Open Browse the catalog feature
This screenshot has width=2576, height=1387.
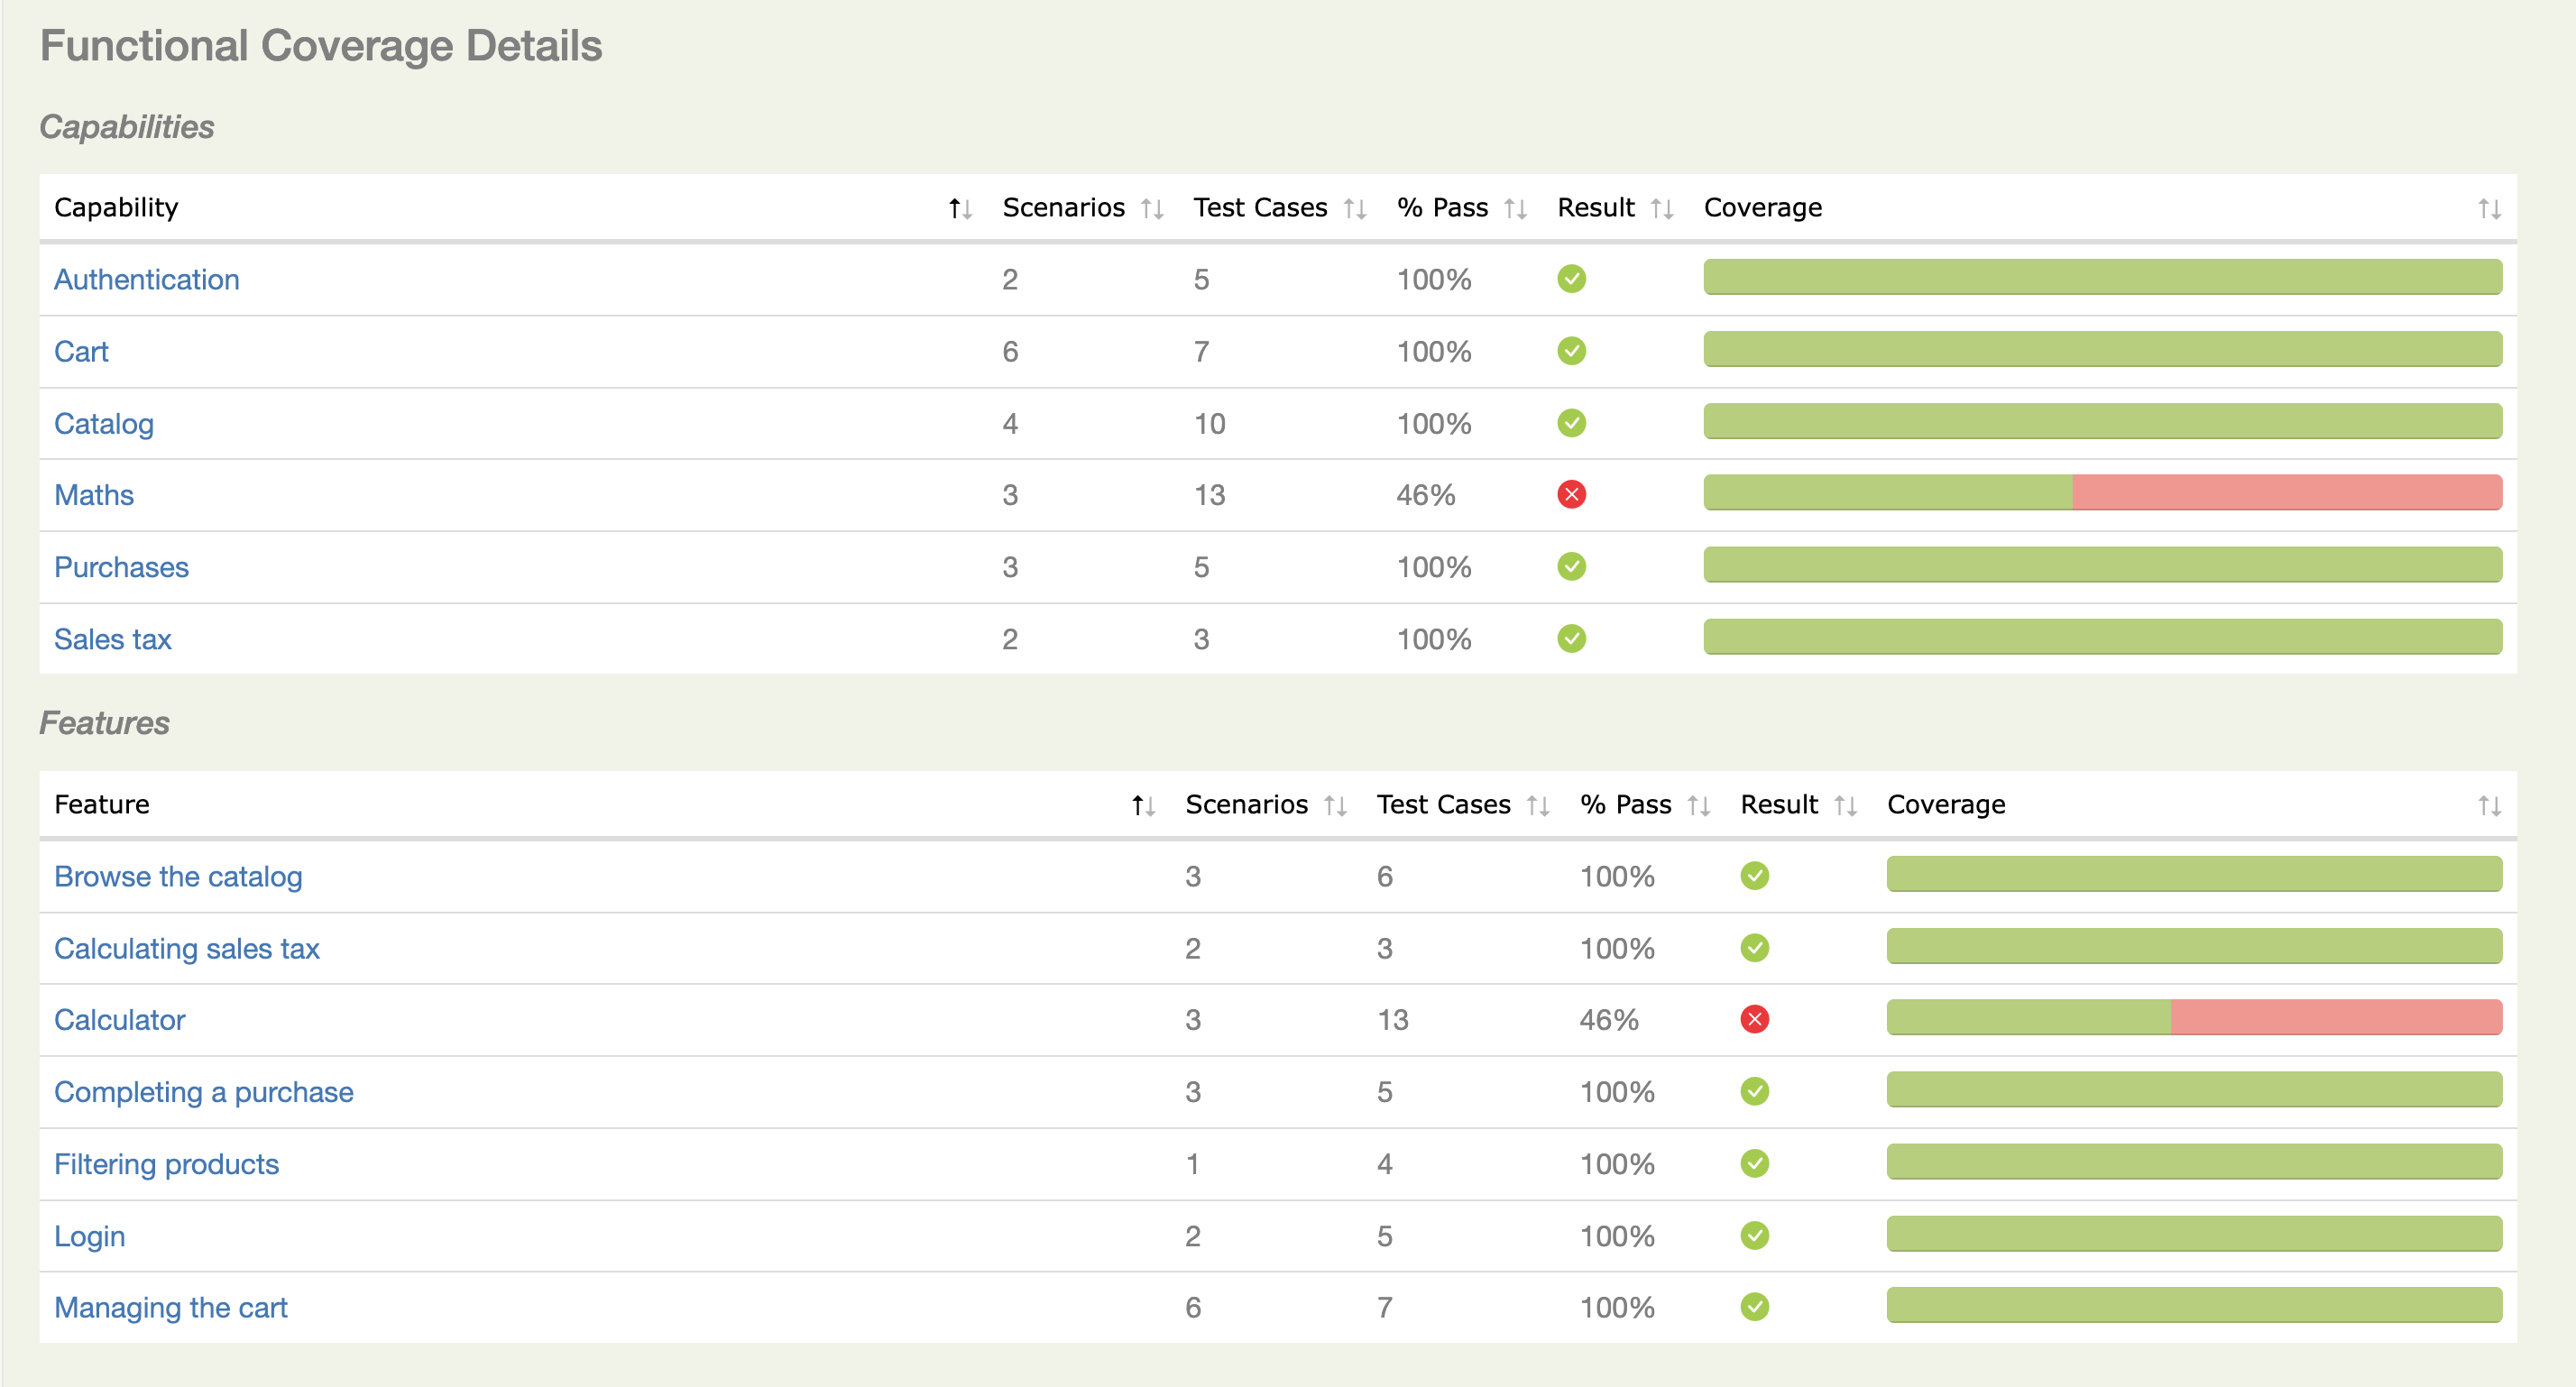click(178, 877)
